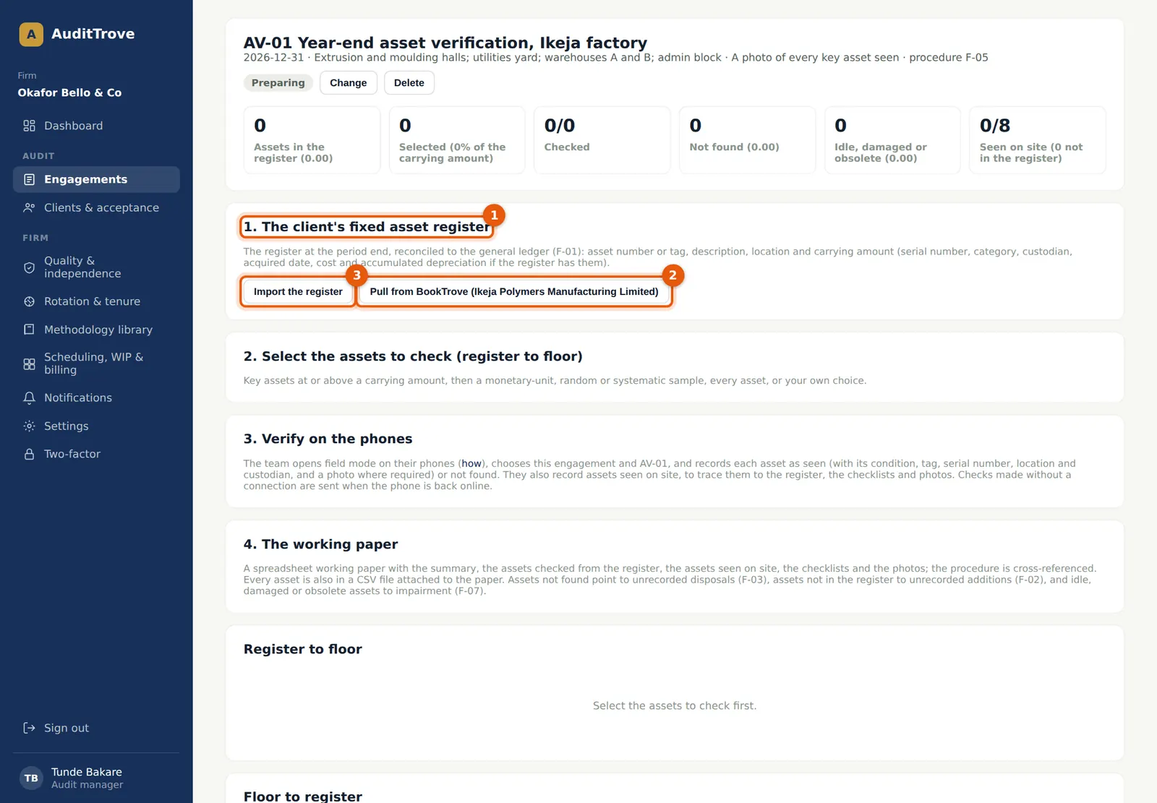Click the Not found (0.00) stat card

point(748,140)
